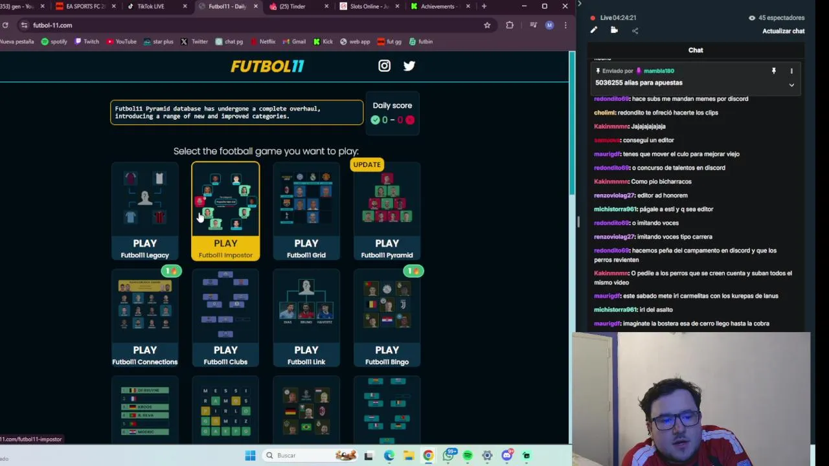
Task: Open a new browser tab
Action: coord(484,6)
